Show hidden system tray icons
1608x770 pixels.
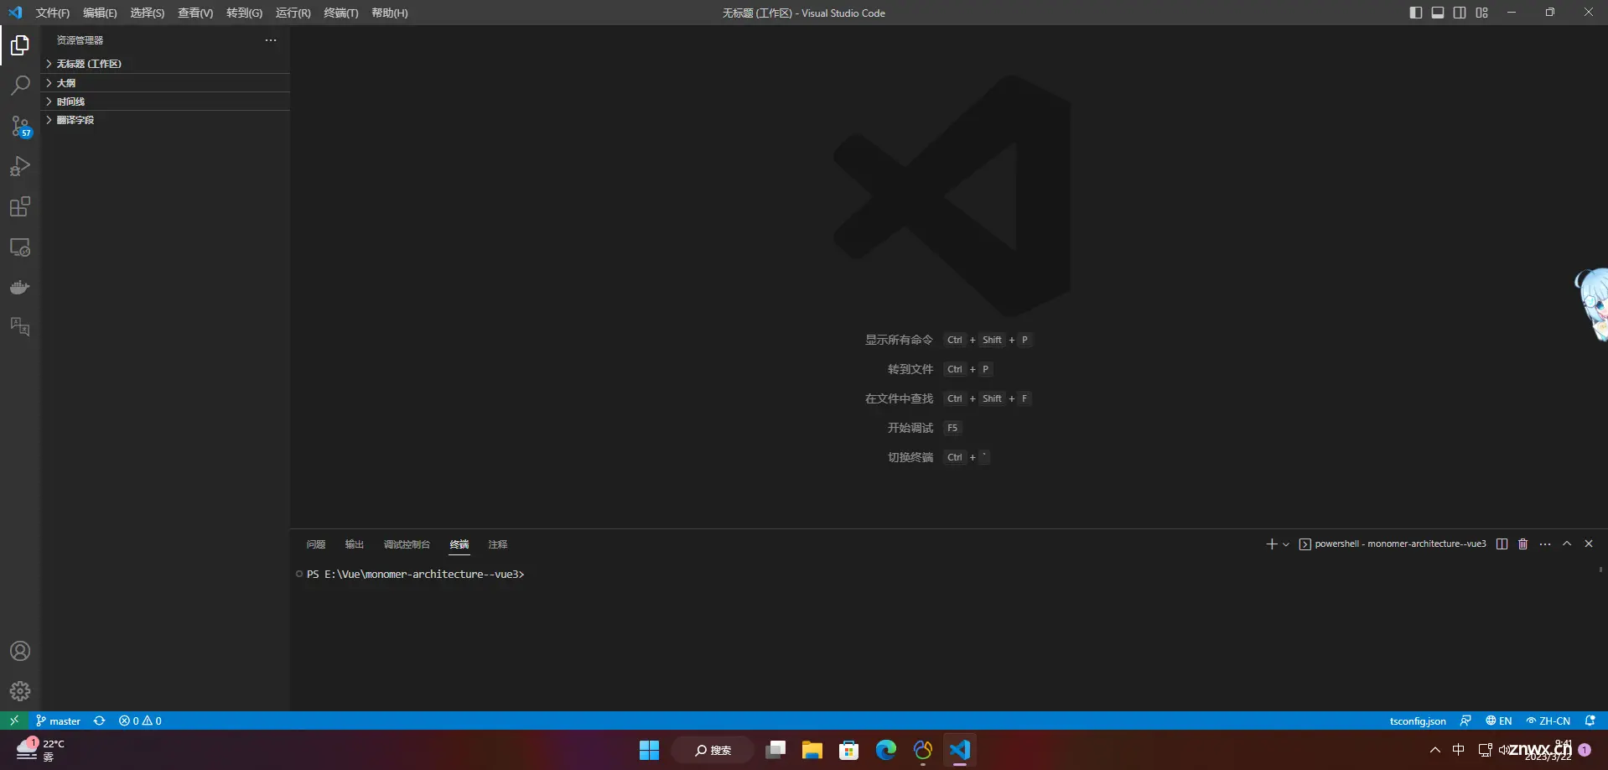point(1435,750)
